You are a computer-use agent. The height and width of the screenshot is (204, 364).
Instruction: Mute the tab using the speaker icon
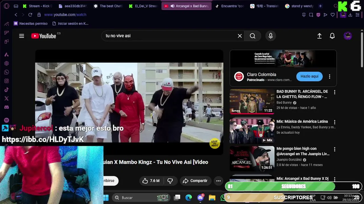pos(173,6)
